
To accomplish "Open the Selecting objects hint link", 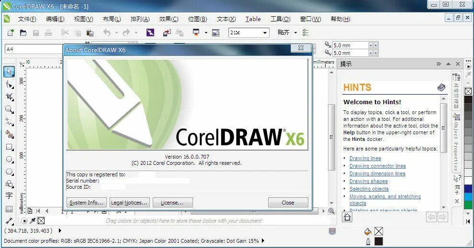I will (x=369, y=189).
